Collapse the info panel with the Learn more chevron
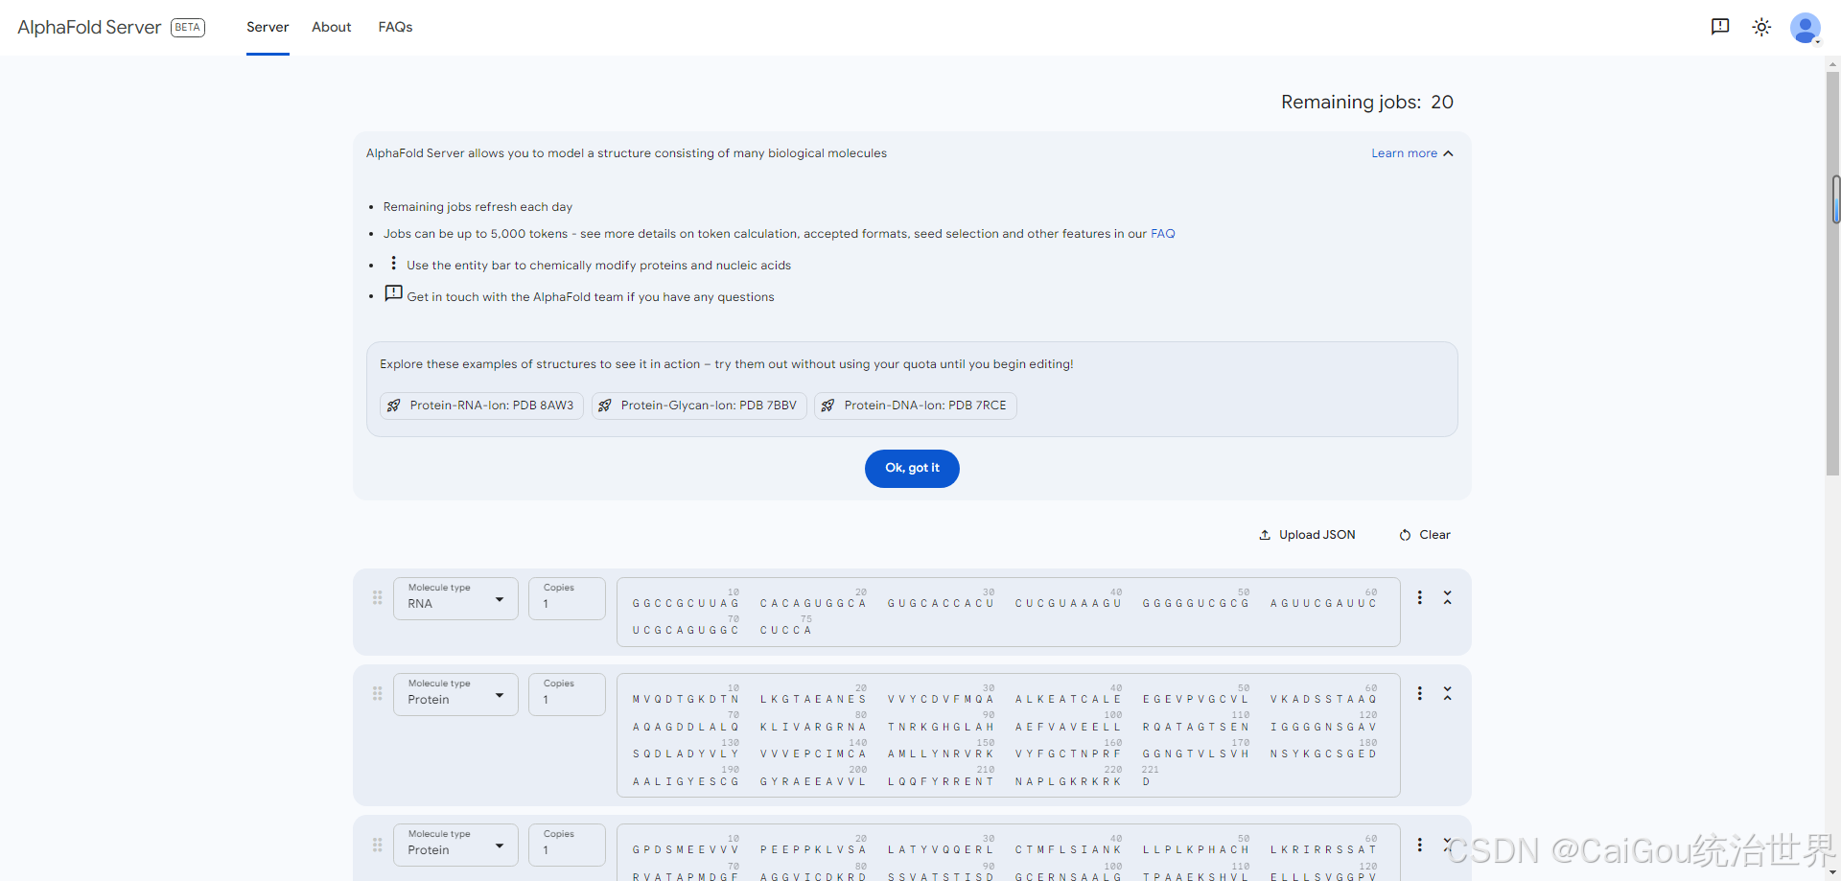This screenshot has width=1841, height=881. [x=1448, y=153]
